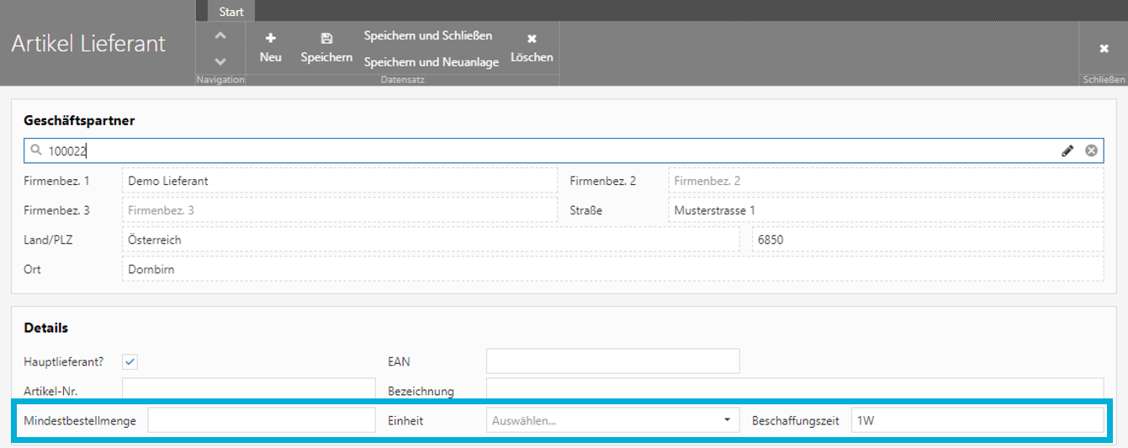This screenshot has height=448, width=1128.
Task: Click the Geschäftspartner search field containing 100022
Action: (563, 150)
